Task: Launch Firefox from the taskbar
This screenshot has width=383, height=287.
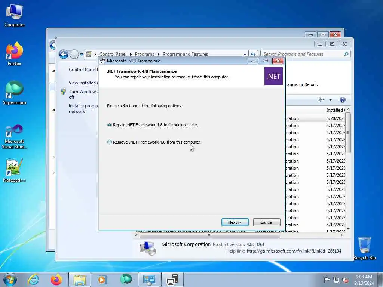Action: pyautogui.click(x=56, y=280)
